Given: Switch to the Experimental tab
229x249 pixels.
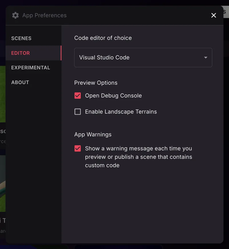Looking at the screenshot, I should click(x=33, y=68).
